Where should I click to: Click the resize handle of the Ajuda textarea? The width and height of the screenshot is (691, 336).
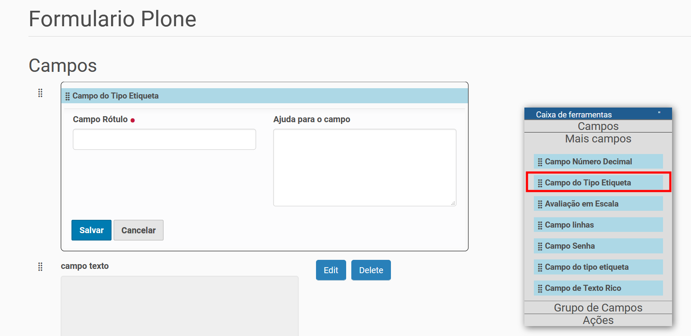point(453,203)
